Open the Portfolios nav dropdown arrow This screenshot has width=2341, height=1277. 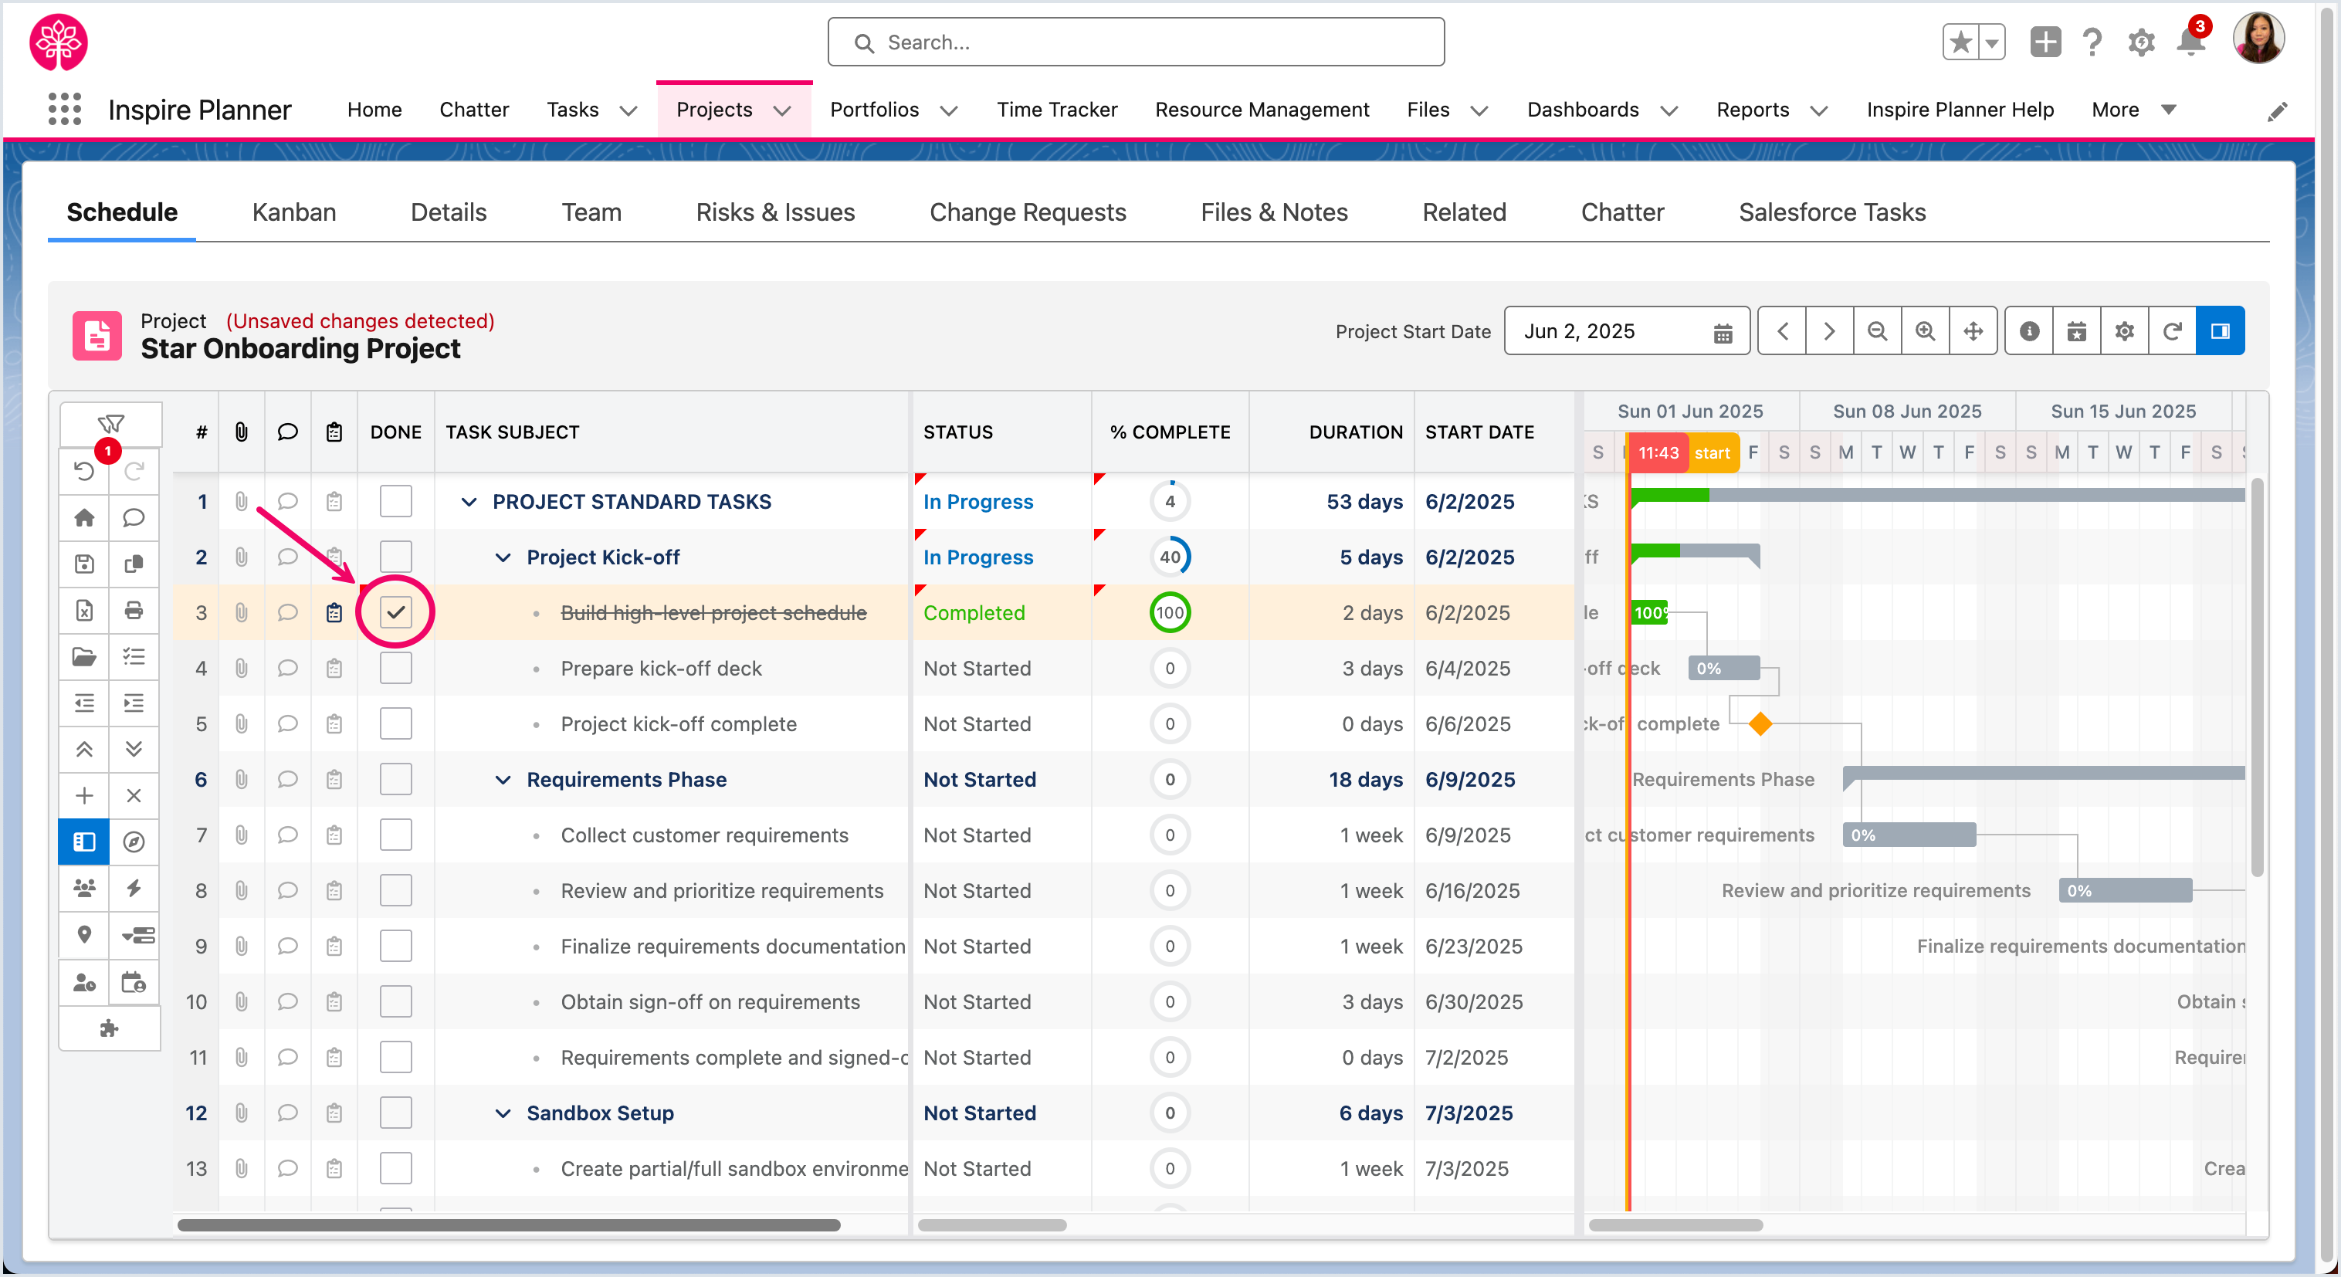click(x=949, y=110)
